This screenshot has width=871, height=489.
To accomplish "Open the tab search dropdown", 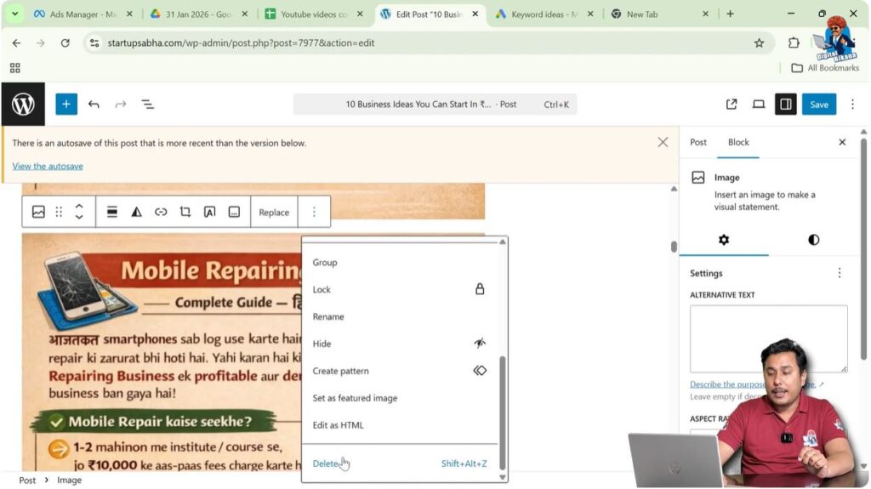I will tap(15, 14).
